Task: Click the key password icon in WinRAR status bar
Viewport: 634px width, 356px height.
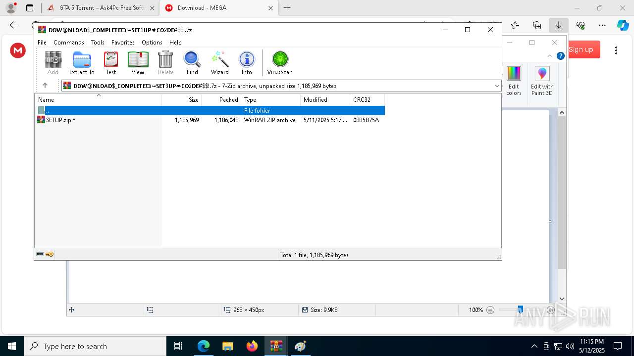Action: tap(50, 255)
